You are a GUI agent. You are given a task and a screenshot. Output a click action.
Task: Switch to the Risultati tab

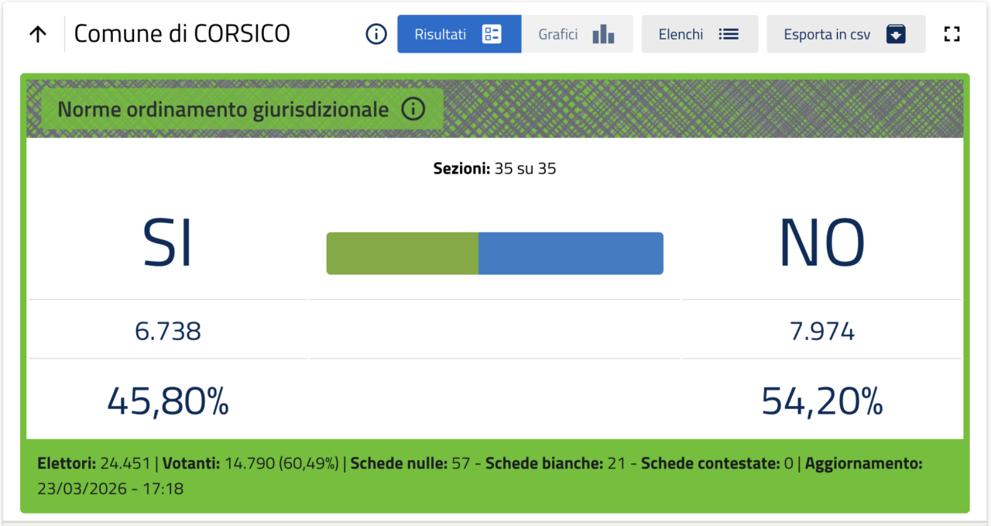[x=441, y=34]
